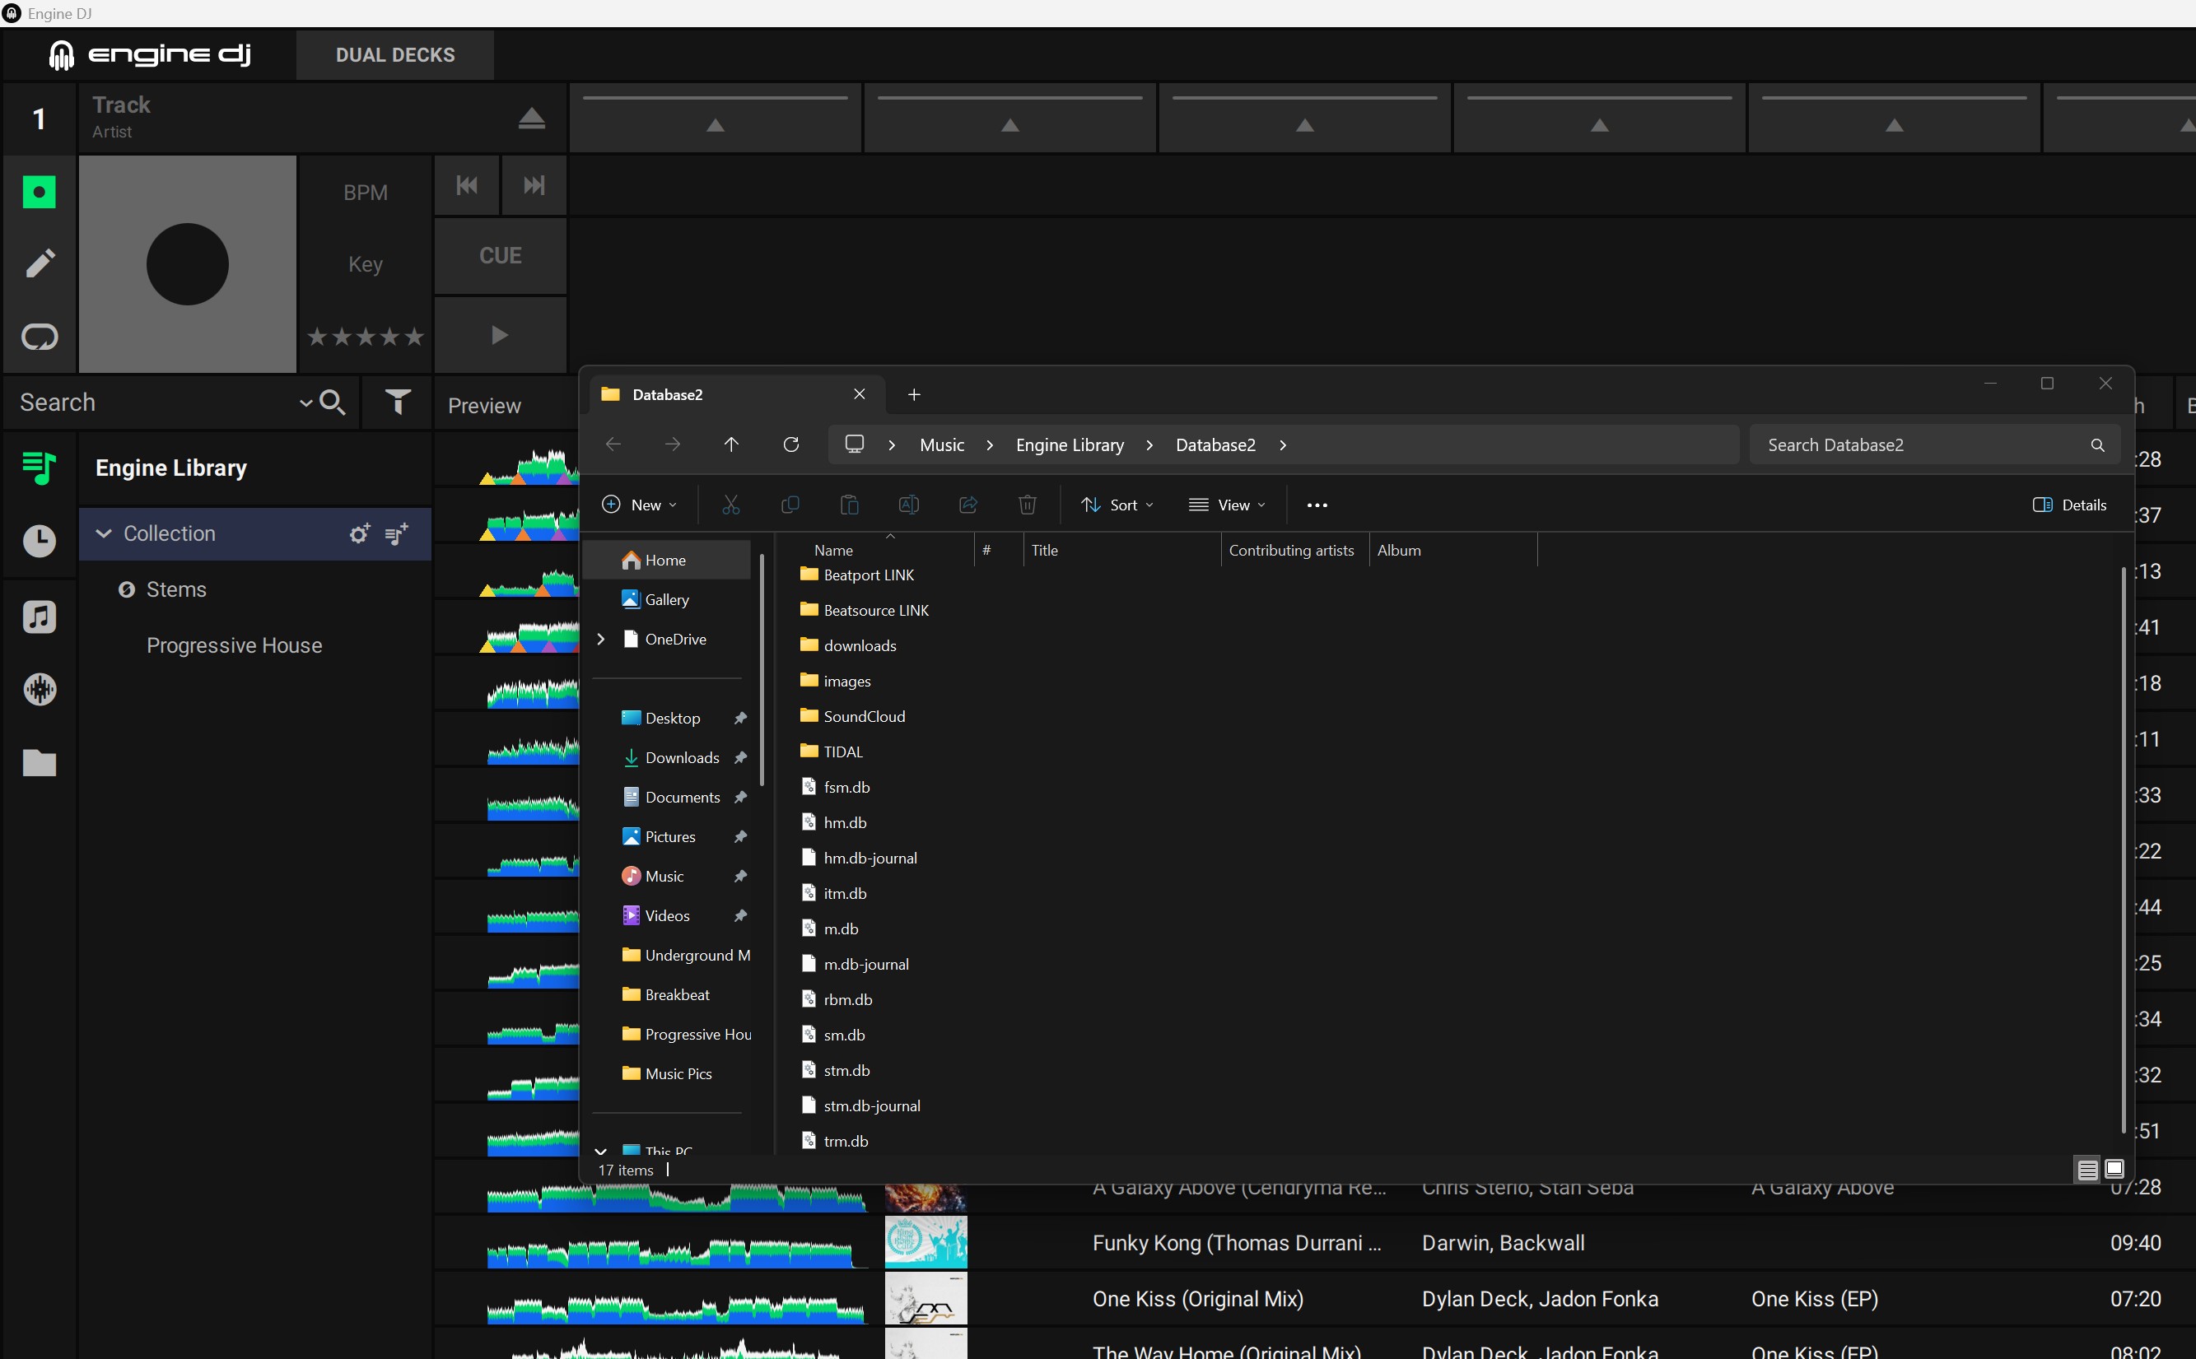Open the history clock sidebar icon
The image size is (2196, 1359).
coord(39,541)
